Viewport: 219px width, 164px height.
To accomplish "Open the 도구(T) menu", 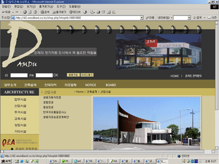I will [61, 7].
